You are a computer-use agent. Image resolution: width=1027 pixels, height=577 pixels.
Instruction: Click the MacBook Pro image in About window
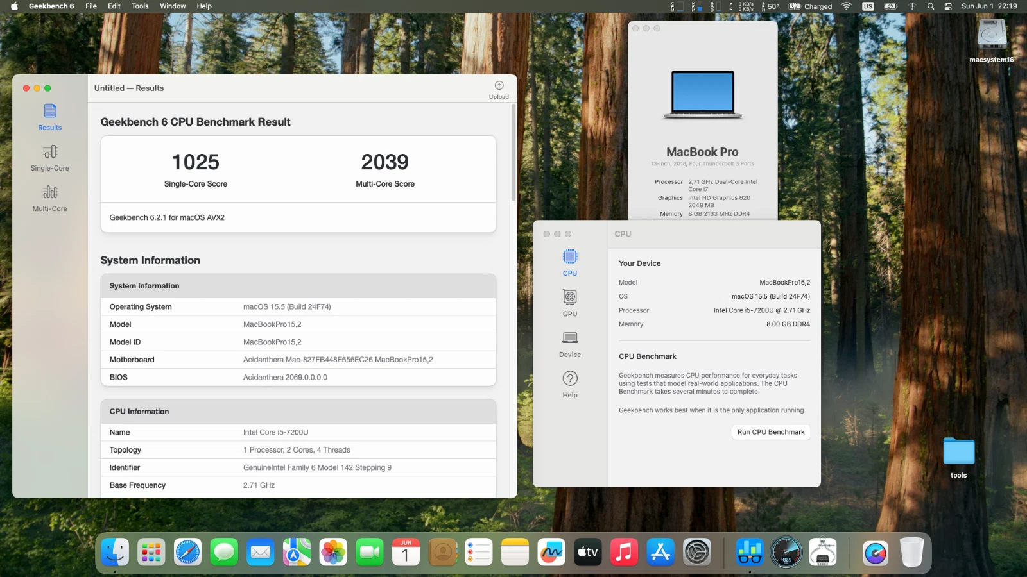703,94
